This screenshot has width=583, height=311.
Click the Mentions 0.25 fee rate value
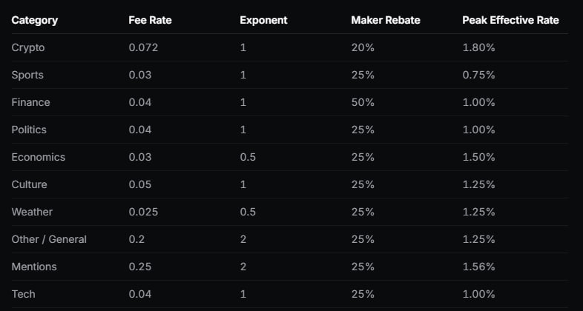pyautogui.click(x=140, y=267)
